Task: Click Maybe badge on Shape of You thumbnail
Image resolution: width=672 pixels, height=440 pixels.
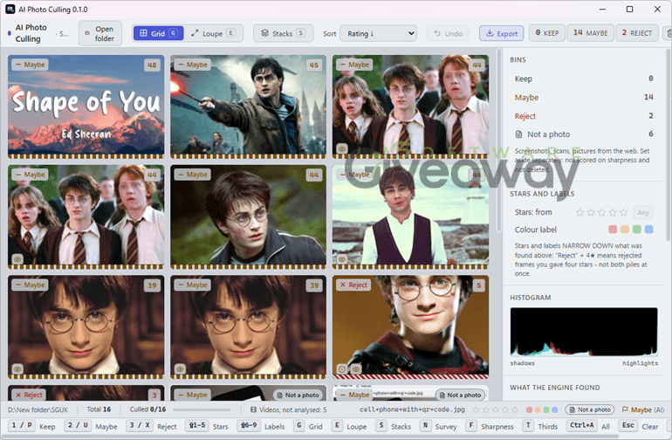Action: pyautogui.click(x=30, y=65)
